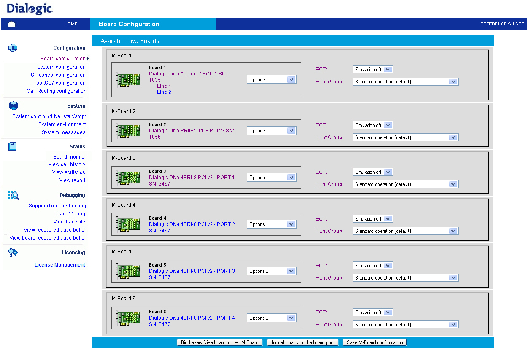
Task: Click the Status notebook icon in the sidebar
Action: [x=13, y=146]
